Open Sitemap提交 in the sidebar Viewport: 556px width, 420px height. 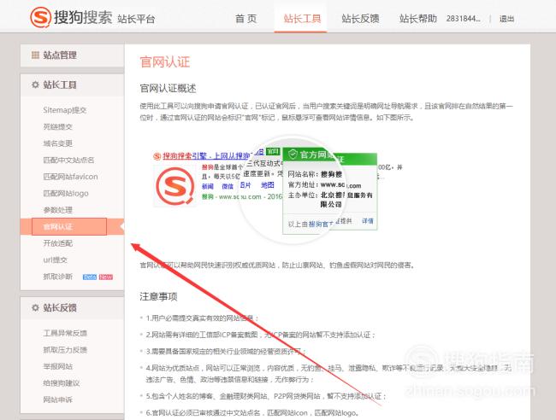tap(64, 110)
